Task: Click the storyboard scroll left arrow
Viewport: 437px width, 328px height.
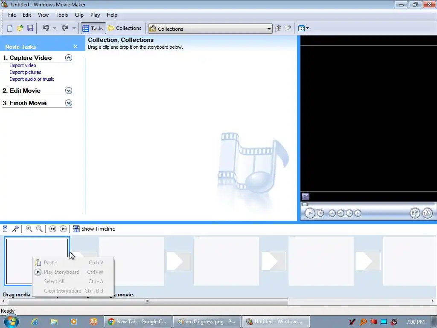Action: pos(3,301)
